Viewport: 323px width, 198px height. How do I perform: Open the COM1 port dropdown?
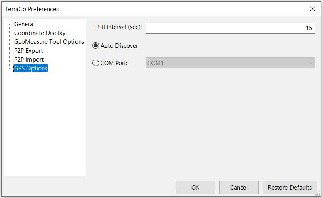pyautogui.click(x=230, y=63)
